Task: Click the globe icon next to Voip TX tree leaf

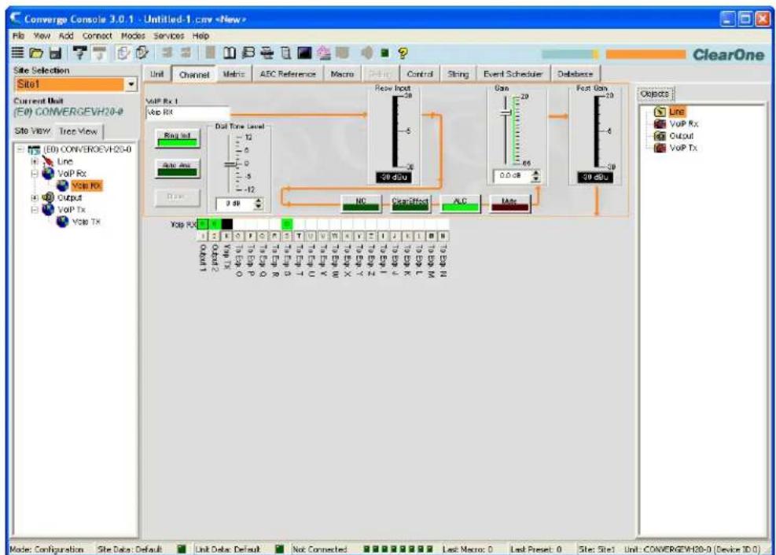Action: (62, 222)
